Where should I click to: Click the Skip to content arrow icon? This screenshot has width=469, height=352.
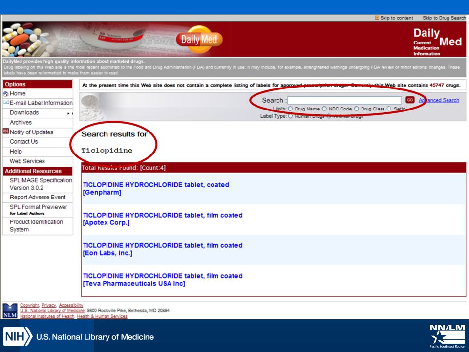[377, 18]
